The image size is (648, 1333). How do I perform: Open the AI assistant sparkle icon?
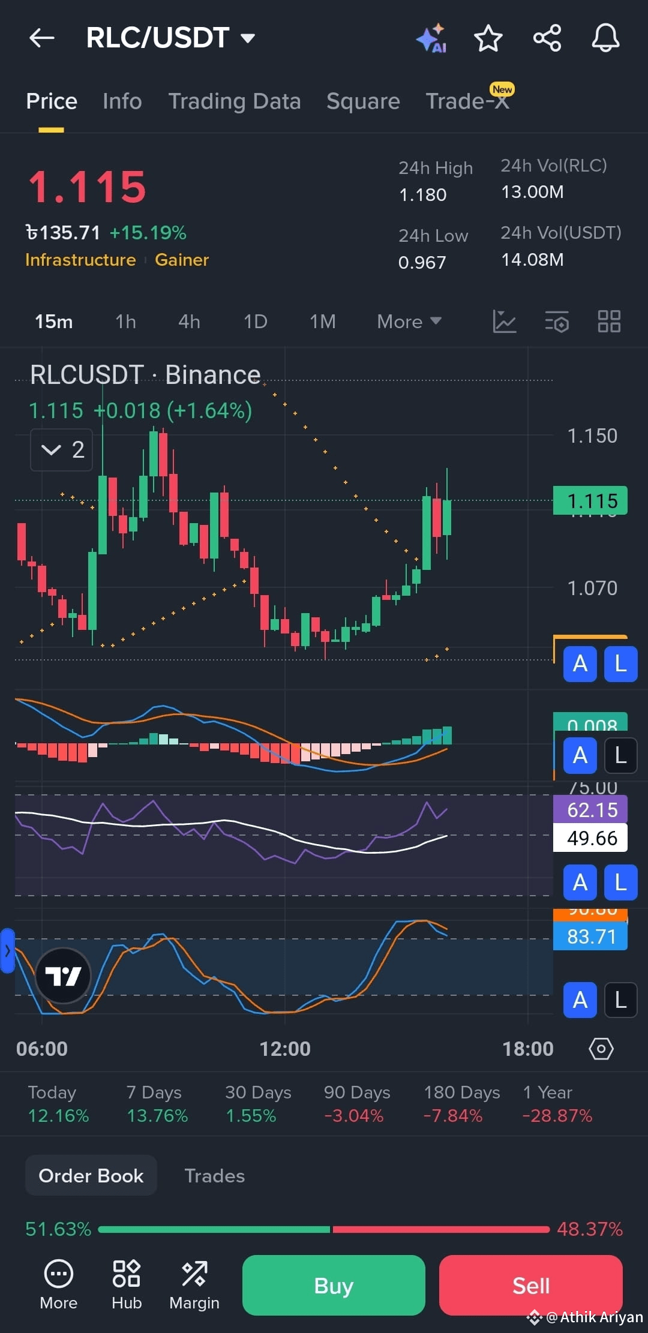tap(431, 38)
